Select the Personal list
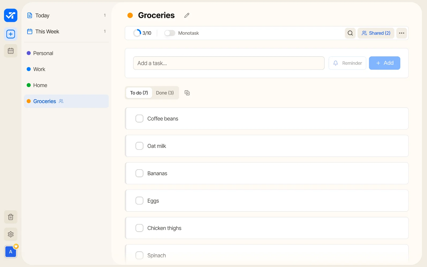Image resolution: width=427 pixels, height=267 pixels. pos(66,53)
